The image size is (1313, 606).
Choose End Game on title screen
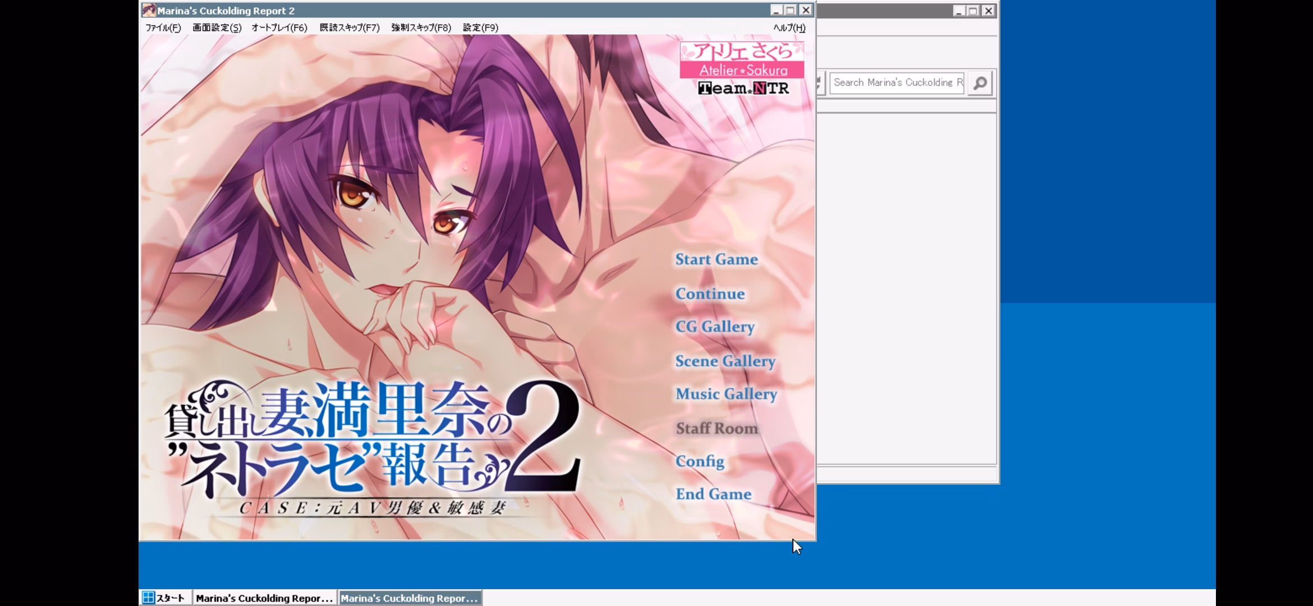713,494
